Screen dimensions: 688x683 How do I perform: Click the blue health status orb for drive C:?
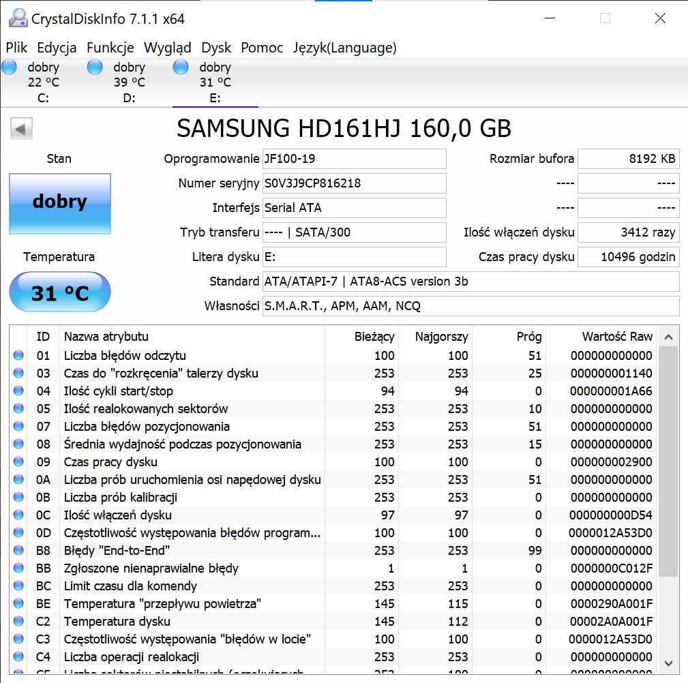tap(10, 67)
